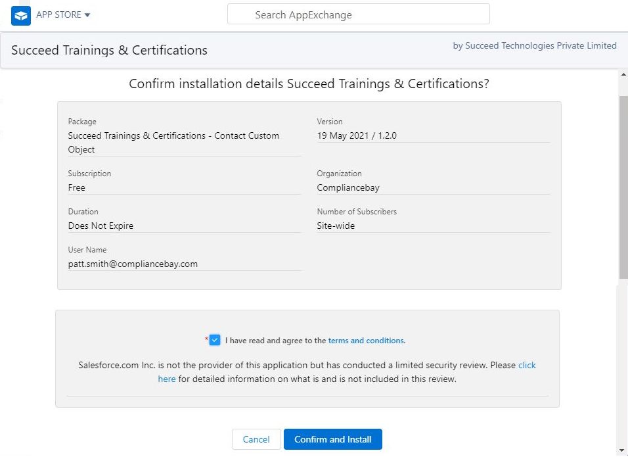Click Version value '19 May 2021 / 1.2.0'
Image resolution: width=628 pixels, height=457 pixels.
tap(357, 135)
